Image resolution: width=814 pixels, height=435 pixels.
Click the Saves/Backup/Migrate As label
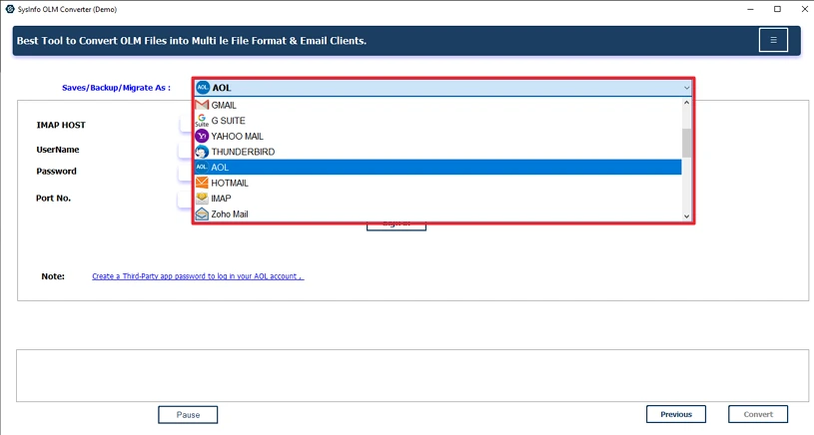tap(116, 88)
